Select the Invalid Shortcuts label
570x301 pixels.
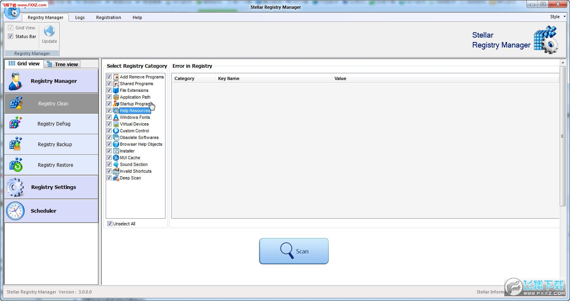click(x=136, y=171)
